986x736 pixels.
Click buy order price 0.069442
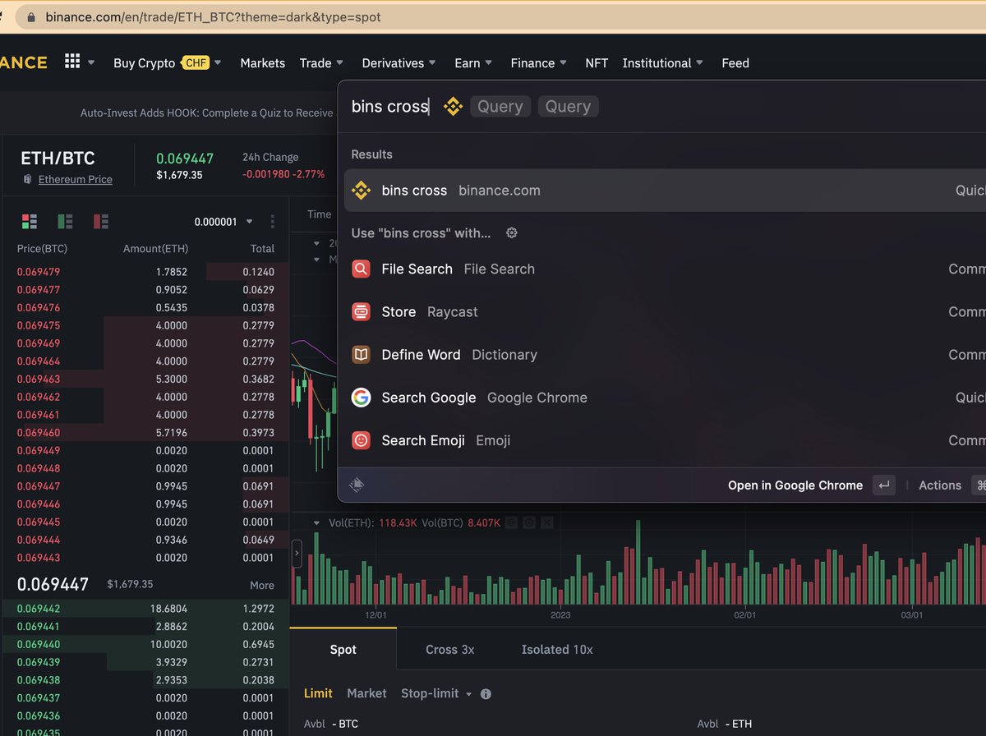[39, 609]
